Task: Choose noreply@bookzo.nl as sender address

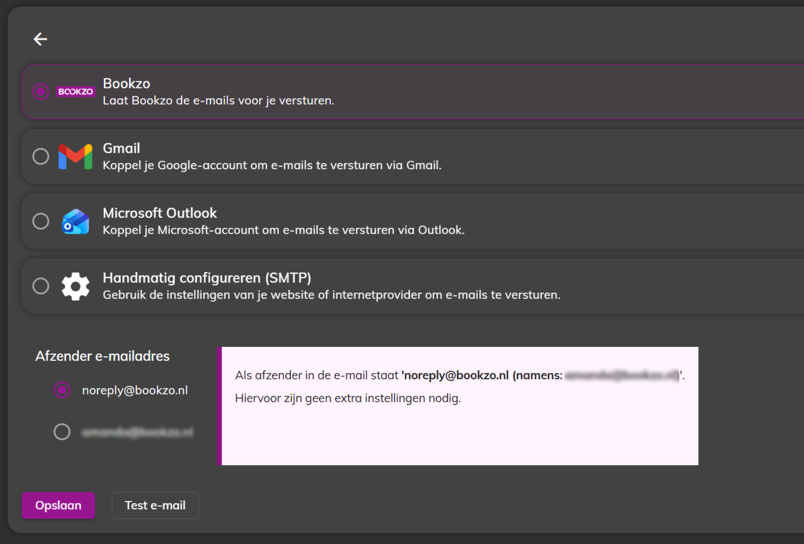Action: [62, 390]
